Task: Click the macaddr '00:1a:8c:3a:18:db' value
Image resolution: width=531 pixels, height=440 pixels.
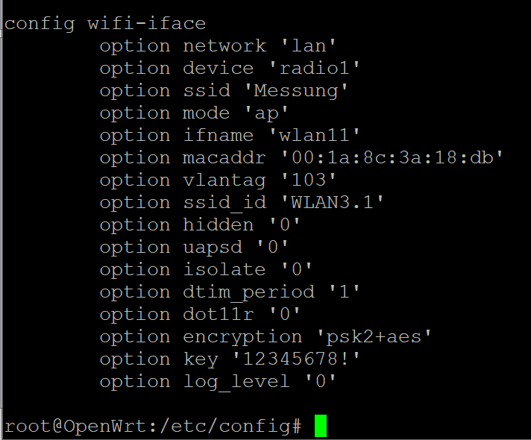Action: click(392, 158)
